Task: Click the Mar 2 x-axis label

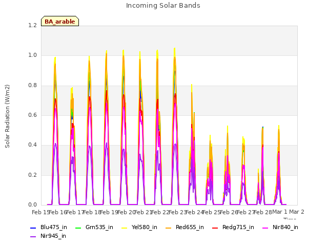Action: point(297,212)
